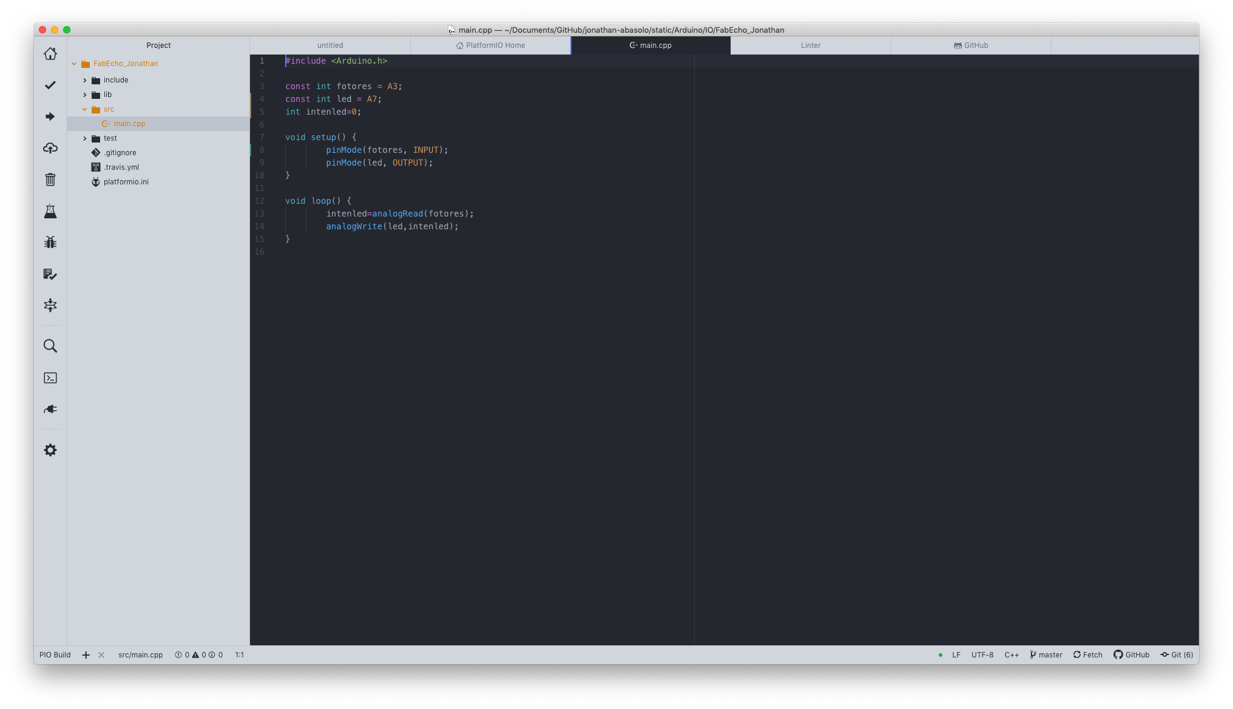Viewport: 1233px width, 709px height.
Task: Toggle build panel icon in sidebar
Action: pos(50,305)
